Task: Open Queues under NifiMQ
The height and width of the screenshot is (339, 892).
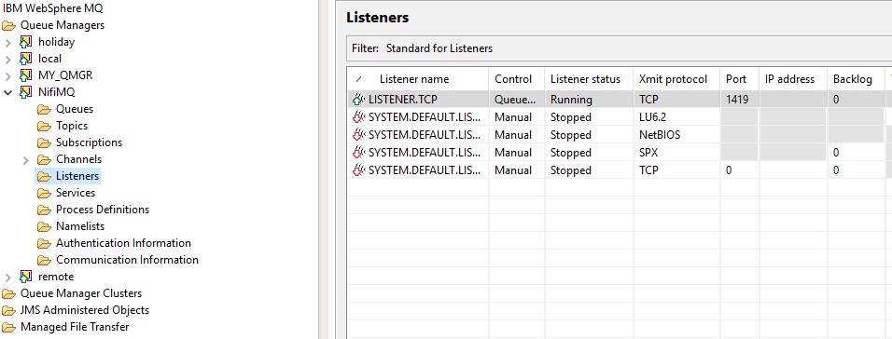Action: tap(75, 109)
